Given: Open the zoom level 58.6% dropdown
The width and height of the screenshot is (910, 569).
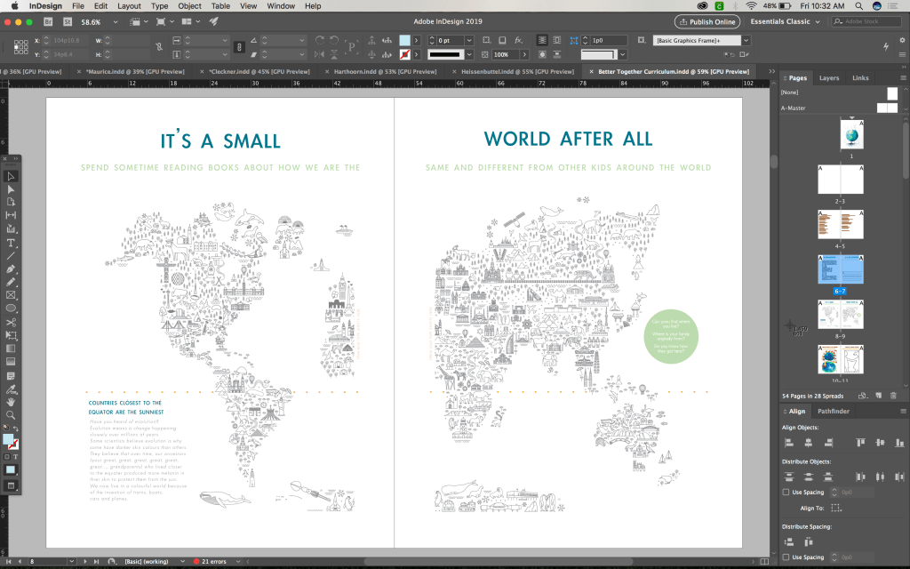Looking at the screenshot, I should pos(116,21).
